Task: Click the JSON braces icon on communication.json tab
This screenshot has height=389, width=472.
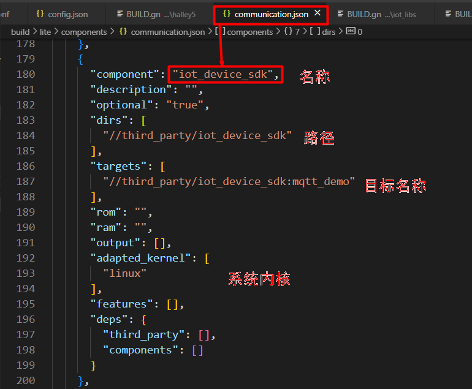Action: click(227, 13)
